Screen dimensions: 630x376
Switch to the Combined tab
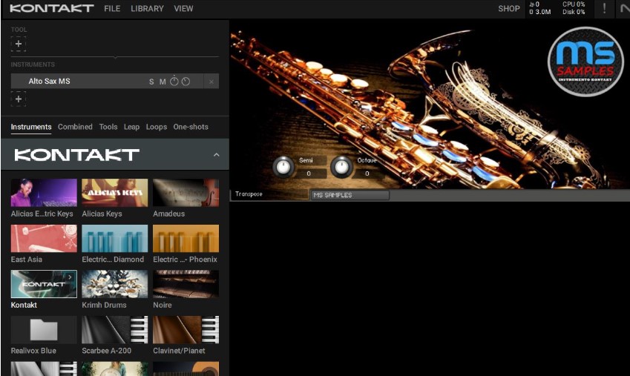[75, 127]
